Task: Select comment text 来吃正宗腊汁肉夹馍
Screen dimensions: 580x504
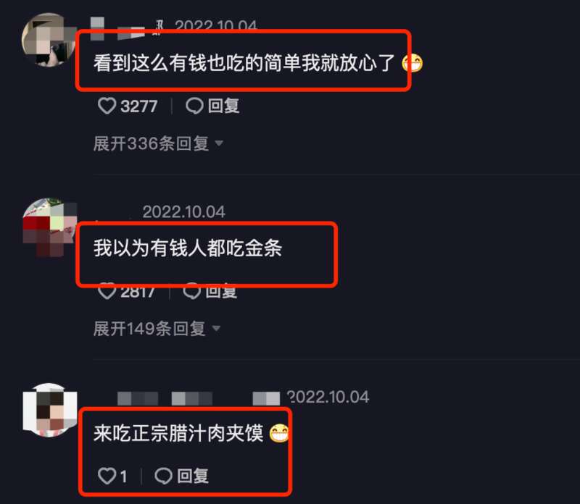Action: [x=178, y=433]
